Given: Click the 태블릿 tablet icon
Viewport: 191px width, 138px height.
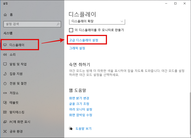Looking at the screenshot, I should pyautogui.click(x=5, y=103).
